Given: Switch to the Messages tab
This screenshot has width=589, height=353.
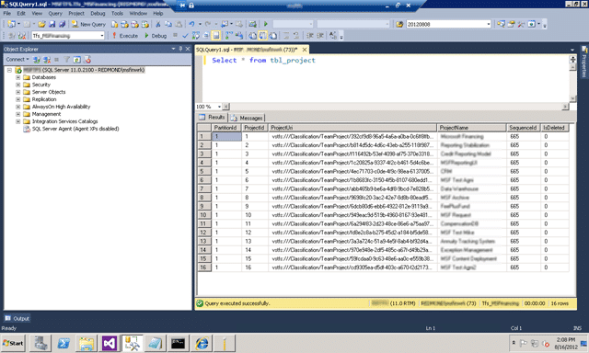Looking at the screenshot, I should [247, 118].
